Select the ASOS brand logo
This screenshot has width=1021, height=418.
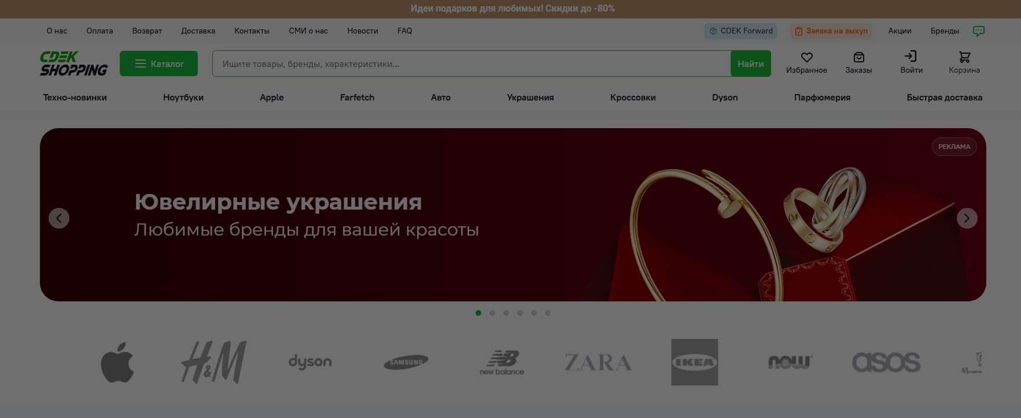pyautogui.click(x=886, y=362)
